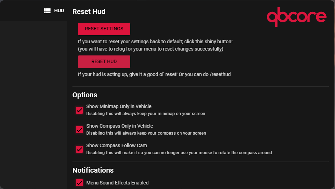Click the 'Show Compass Follow Cam' label text

(x=116, y=145)
